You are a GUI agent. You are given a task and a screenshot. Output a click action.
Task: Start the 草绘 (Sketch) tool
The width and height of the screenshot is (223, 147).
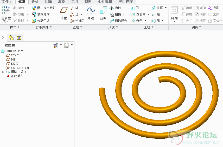[x=91, y=13]
